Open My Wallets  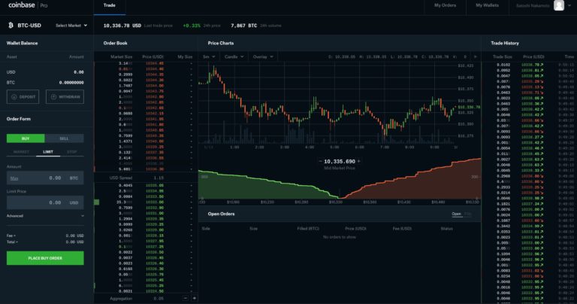(x=487, y=5)
